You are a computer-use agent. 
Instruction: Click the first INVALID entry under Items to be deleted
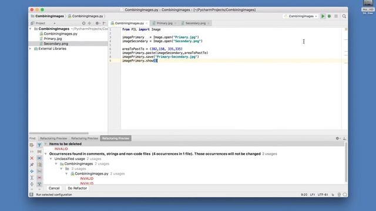[x=61, y=149]
